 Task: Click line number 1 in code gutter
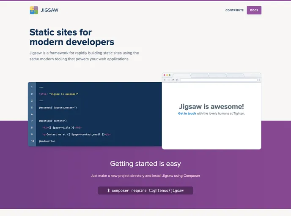32,87
